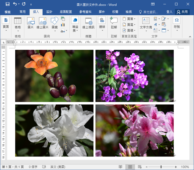
Task: Switch to the 常用 Home tab
Action: (23, 12)
